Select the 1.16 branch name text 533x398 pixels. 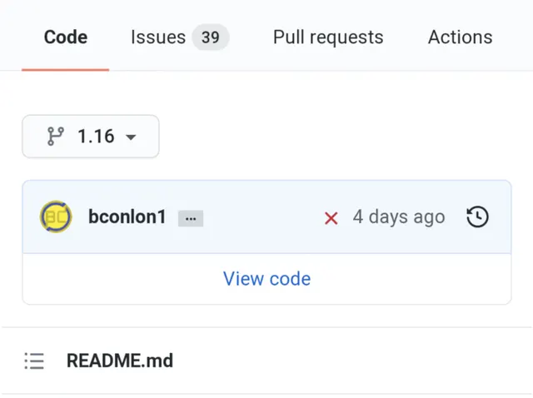(x=96, y=137)
